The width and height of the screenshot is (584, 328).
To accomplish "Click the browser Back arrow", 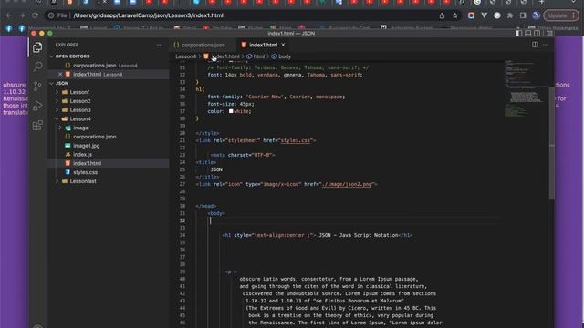I will pos(9,15).
